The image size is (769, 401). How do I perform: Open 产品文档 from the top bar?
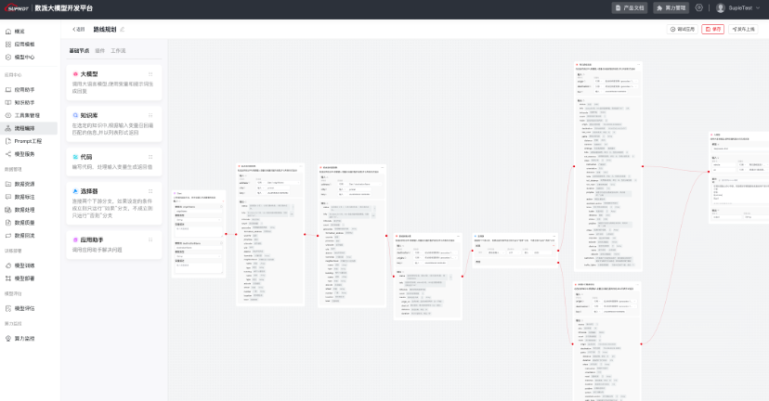630,7
